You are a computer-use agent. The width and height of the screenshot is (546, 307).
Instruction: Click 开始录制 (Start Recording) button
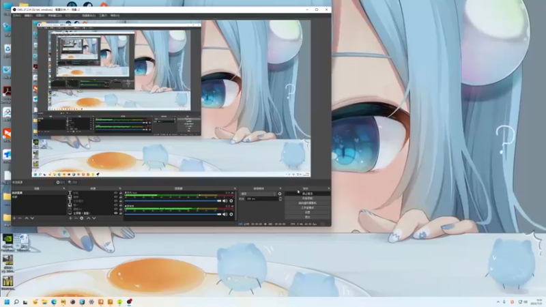coord(308,199)
